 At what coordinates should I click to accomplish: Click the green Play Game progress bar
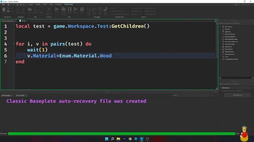pos(122,134)
